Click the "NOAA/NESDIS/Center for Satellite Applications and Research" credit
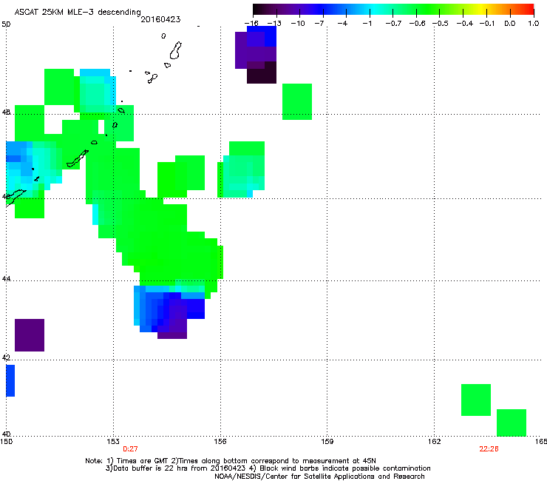The height and width of the screenshot is (481, 547). pos(319,477)
